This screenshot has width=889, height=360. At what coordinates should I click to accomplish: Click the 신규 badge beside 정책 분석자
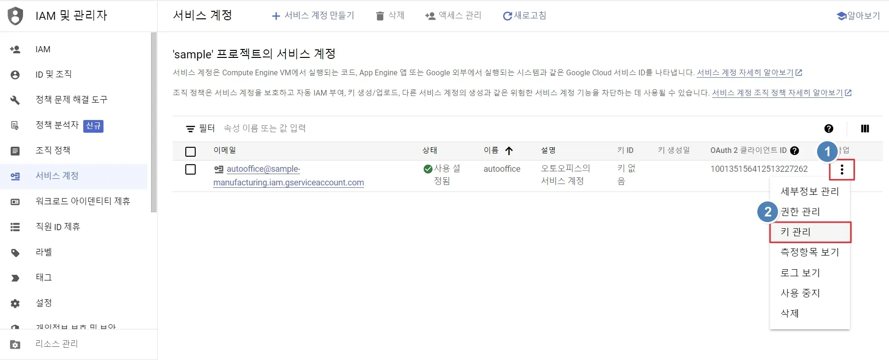tap(93, 126)
